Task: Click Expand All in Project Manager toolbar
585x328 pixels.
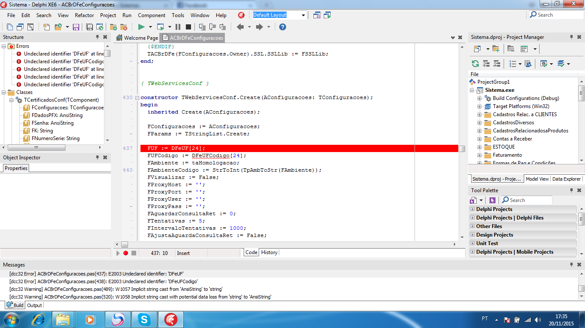Action: pos(486,64)
